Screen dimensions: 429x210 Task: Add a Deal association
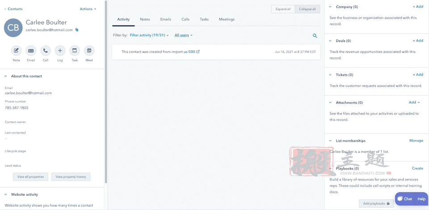click(418, 41)
